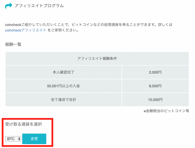Select the 報酬一覧 section title
195x148 pixels.
pos(13,44)
